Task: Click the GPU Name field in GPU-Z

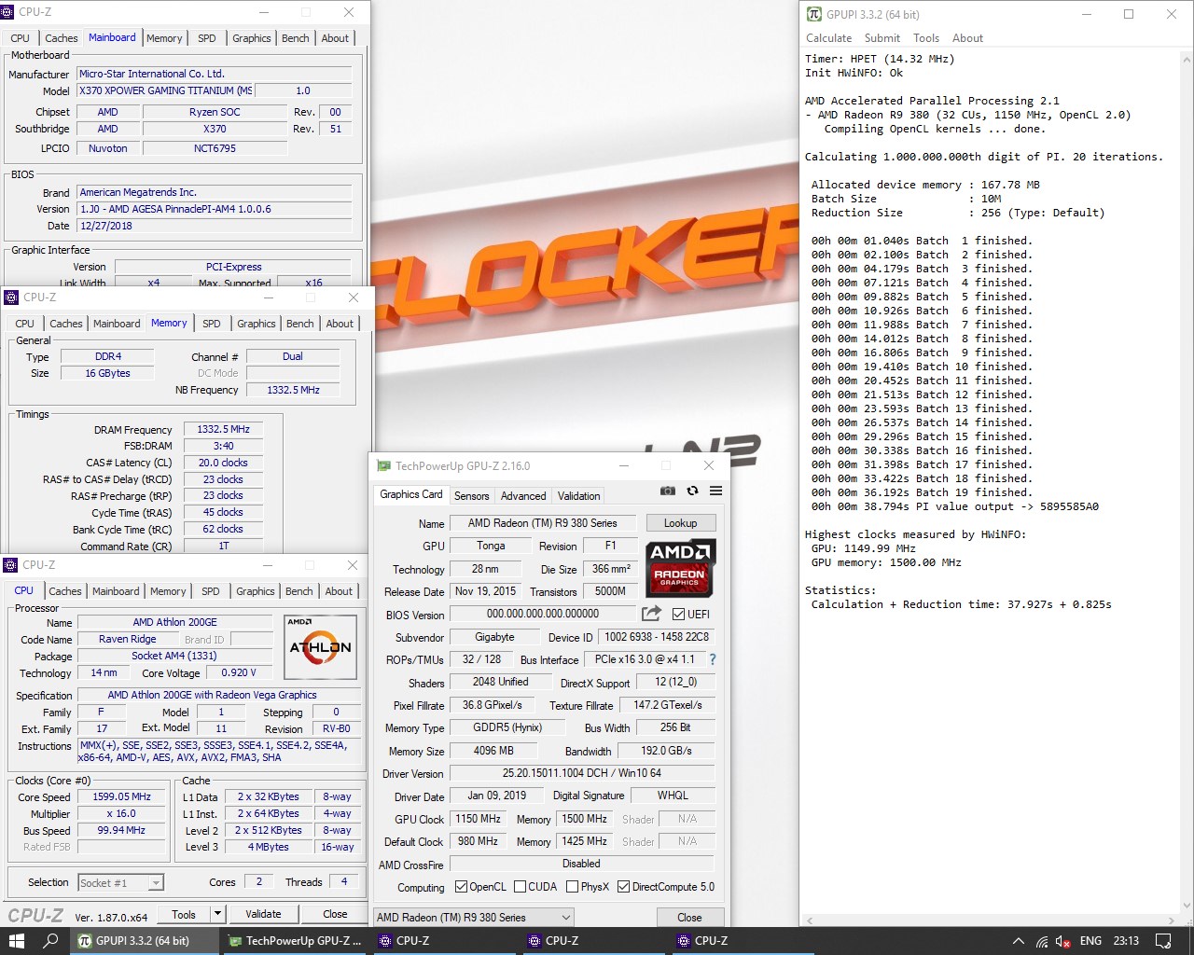Action: (543, 523)
